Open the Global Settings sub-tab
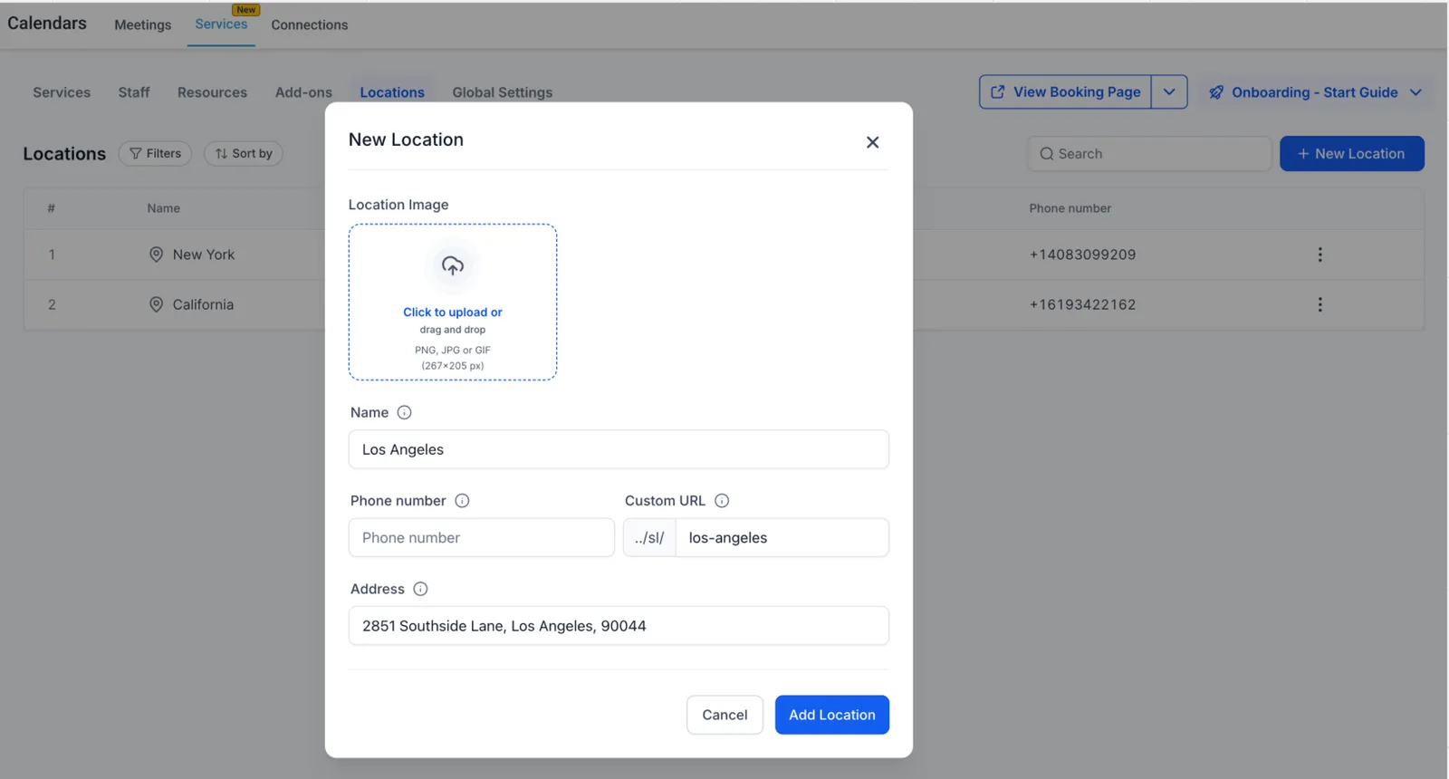The image size is (1449, 779). pos(503,92)
